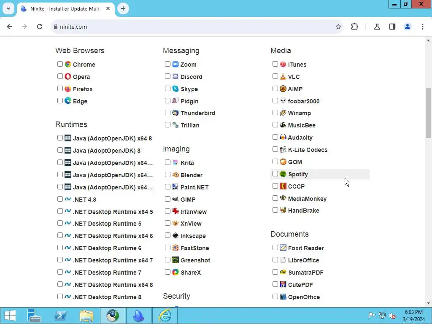Open the Chrome profile avatar

[408, 27]
